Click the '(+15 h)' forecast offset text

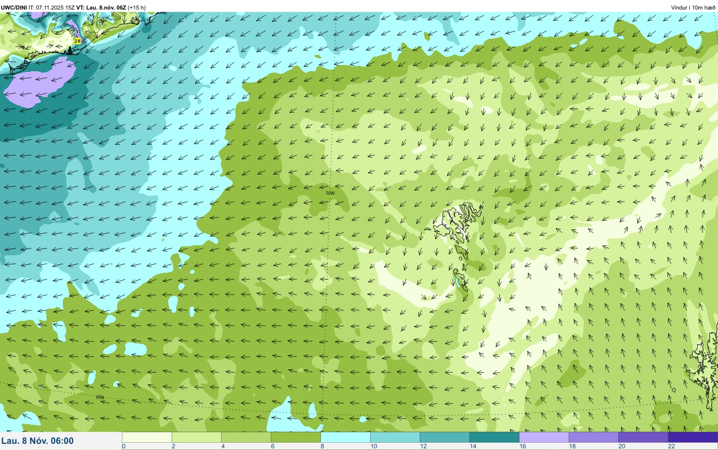137,7
